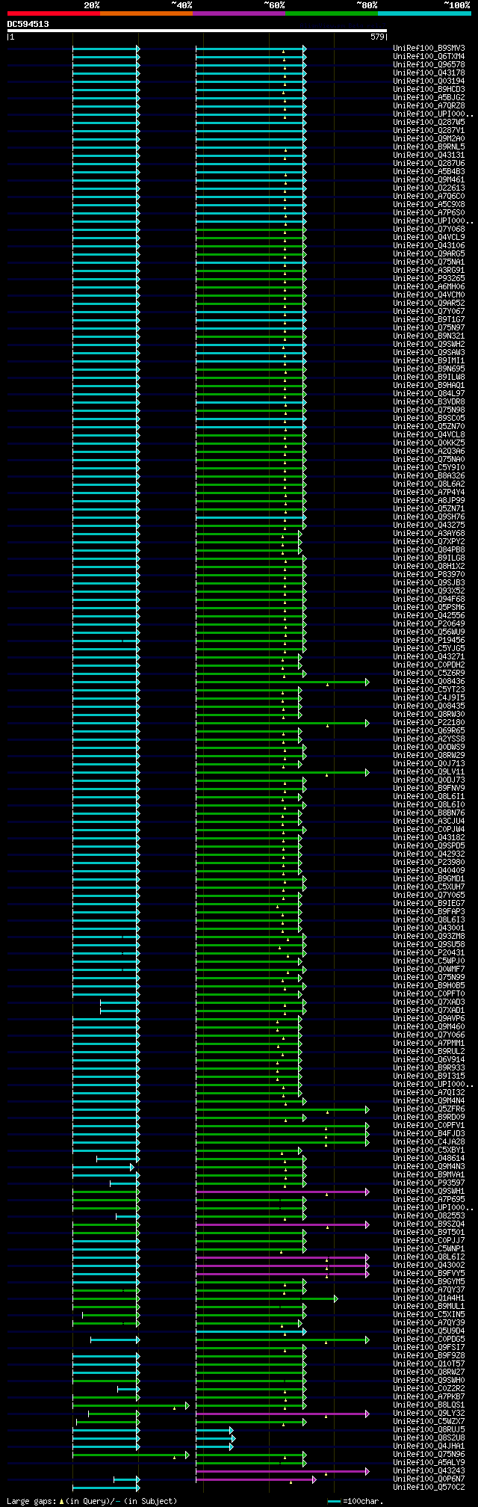The width and height of the screenshot is (478, 1507).
Task: Open hit UniRef100_Q6TXM4
Action: point(429,56)
